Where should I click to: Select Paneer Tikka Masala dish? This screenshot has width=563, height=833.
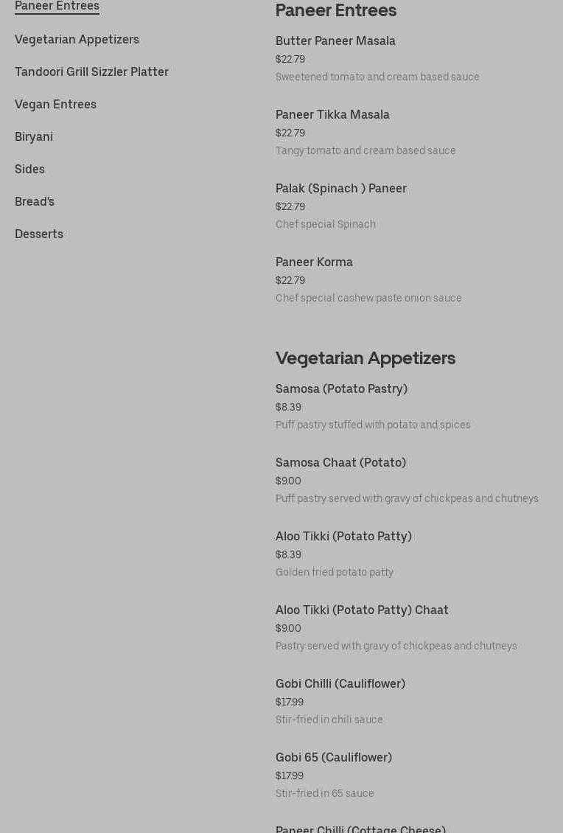332,115
